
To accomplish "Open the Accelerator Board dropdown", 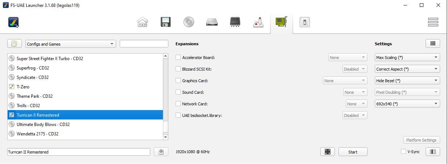I will 348,57.
